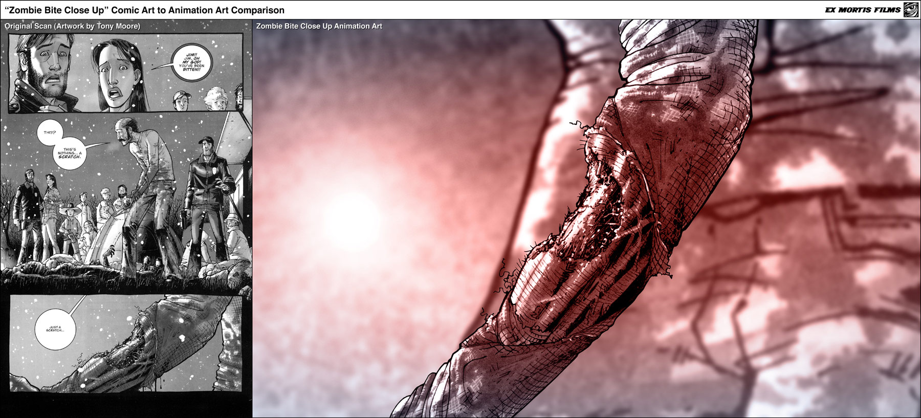Select the Original Scan caption by Tony Moore

pos(72,26)
